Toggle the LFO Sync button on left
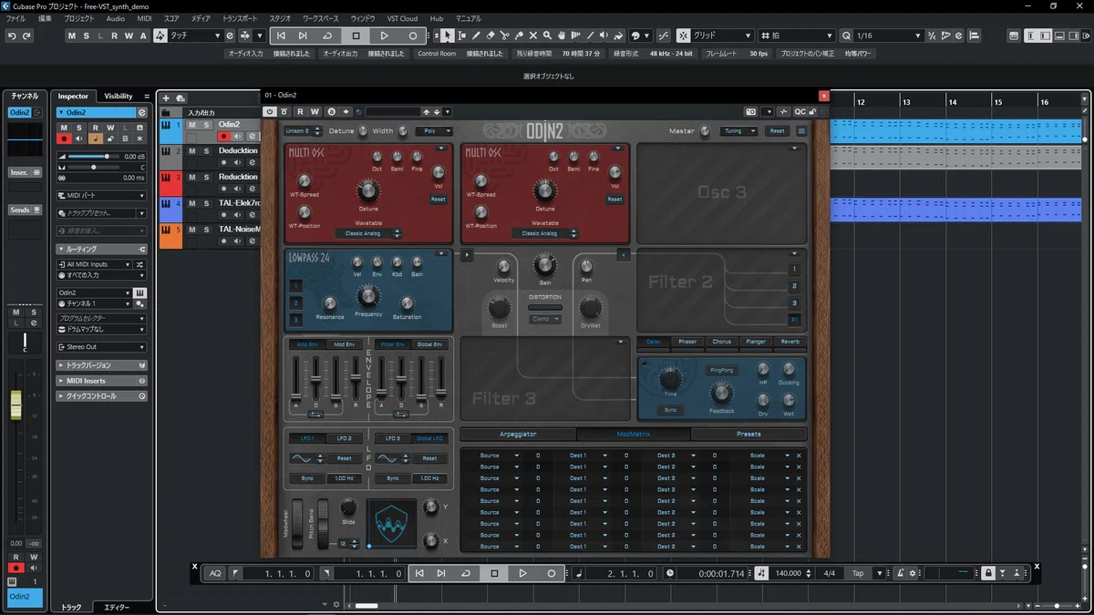Image resolution: width=1094 pixels, height=615 pixels. click(307, 477)
